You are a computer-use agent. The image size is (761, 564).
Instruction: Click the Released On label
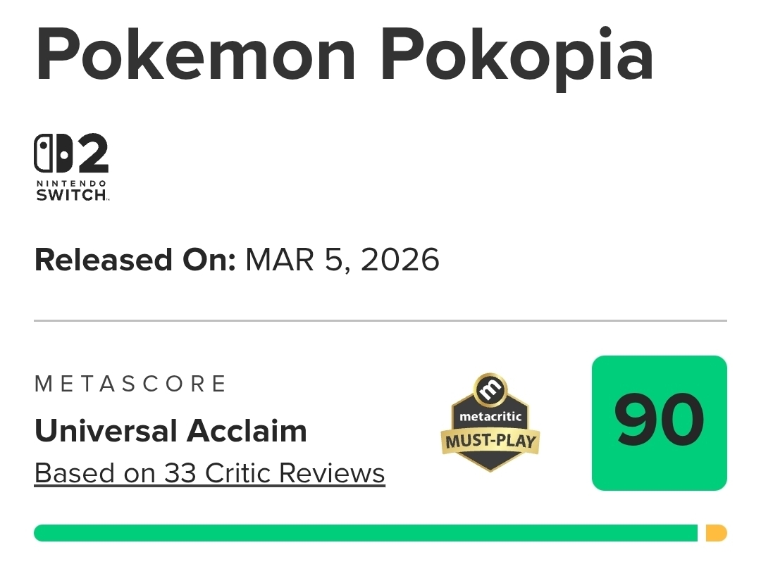pyautogui.click(x=135, y=260)
